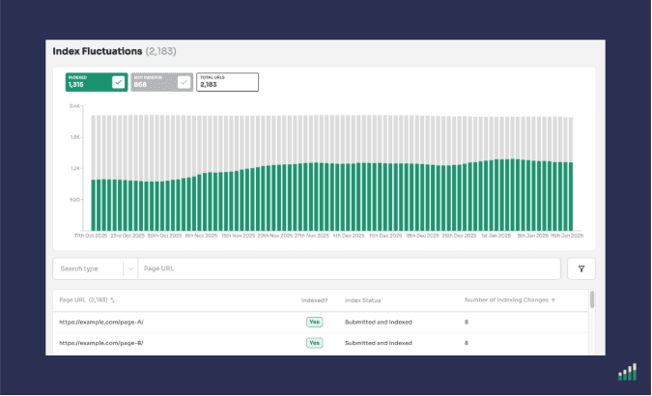Click the Yes badge for page-B
Image resolution: width=652 pixels, height=396 pixels.
click(314, 343)
